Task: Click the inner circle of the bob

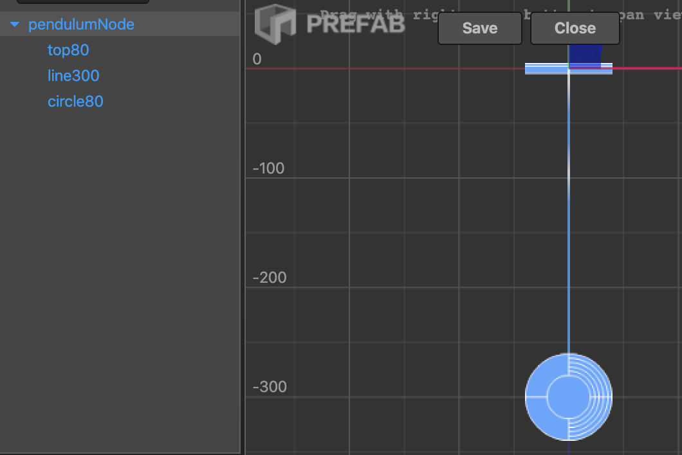Action: [567, 397]
